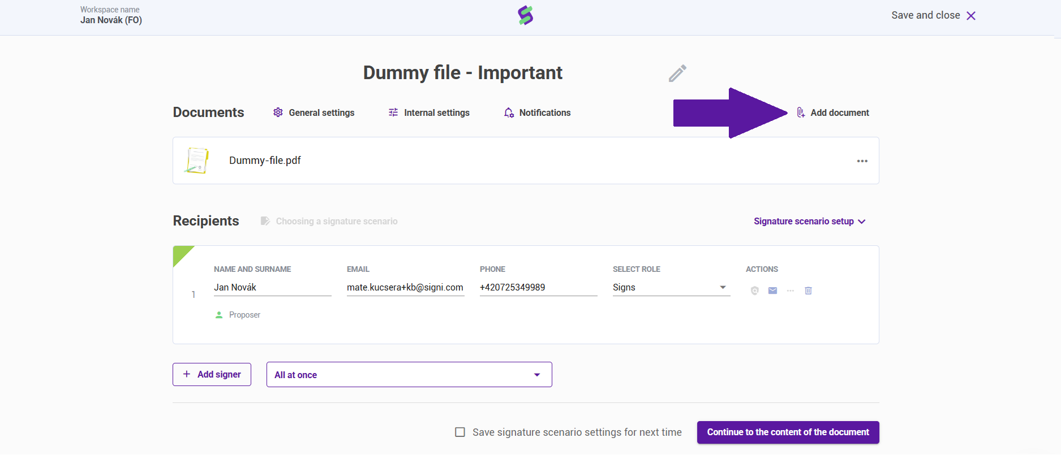Image resolution: width=1061 pixels, height=455 pixels.
Task: Click the shield verification icon in Actions
Action: point(754,291)
